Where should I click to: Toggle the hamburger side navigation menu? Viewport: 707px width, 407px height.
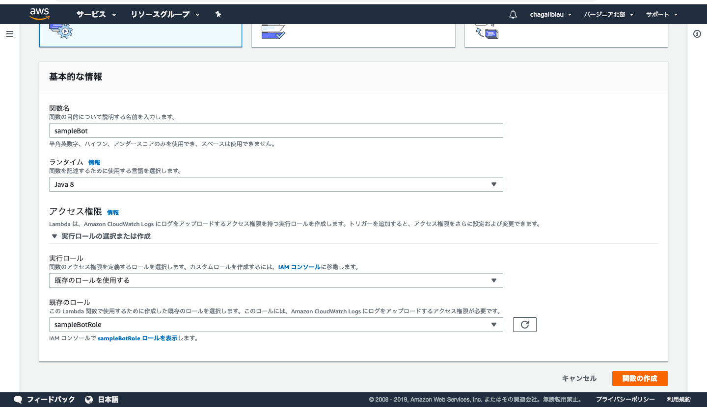[x=10, y=34]
